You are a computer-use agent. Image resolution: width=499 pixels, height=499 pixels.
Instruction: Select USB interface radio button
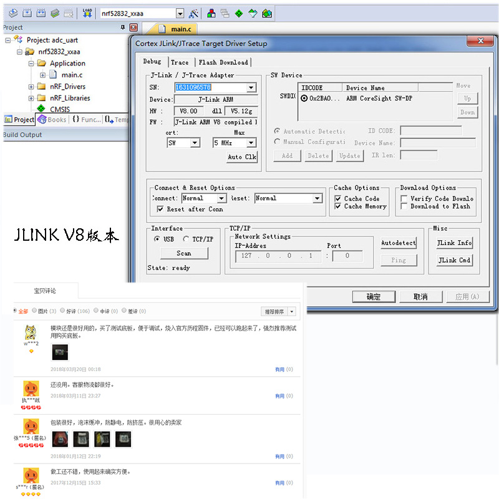point(157,239)
